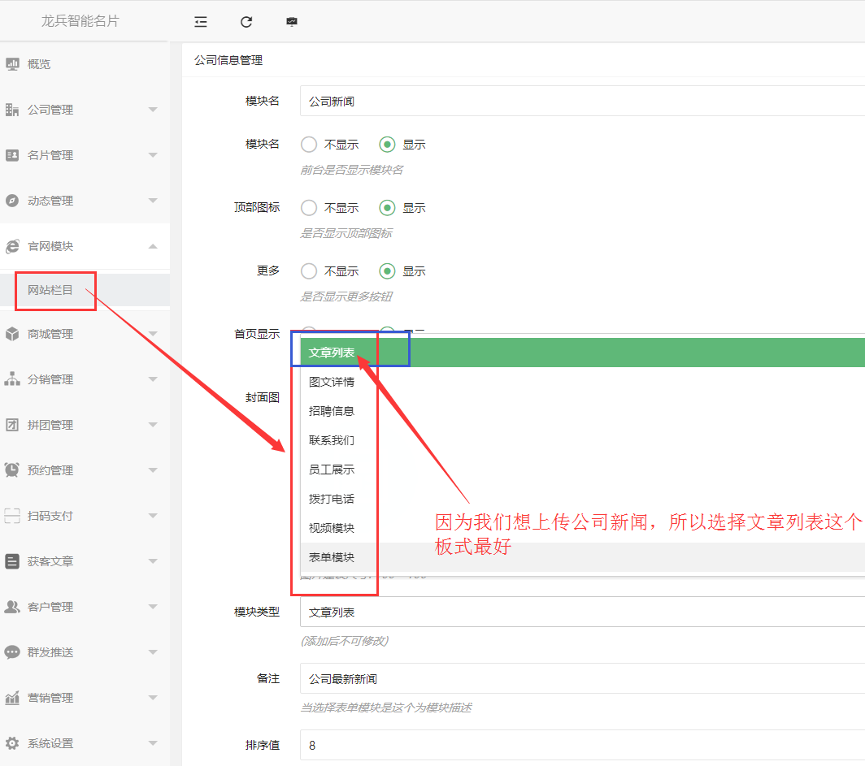Click the sidebar collapse icon in top bar
Image resolution: width=865 pixels, height=766 pixels.
click(201, 22)
